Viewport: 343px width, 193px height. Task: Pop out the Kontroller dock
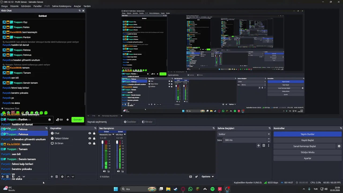(341, 128)
